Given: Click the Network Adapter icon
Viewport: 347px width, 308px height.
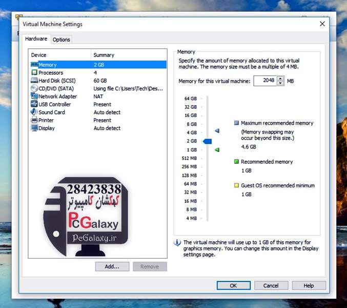Looking at the screenshot, I should tap(34, 97).
